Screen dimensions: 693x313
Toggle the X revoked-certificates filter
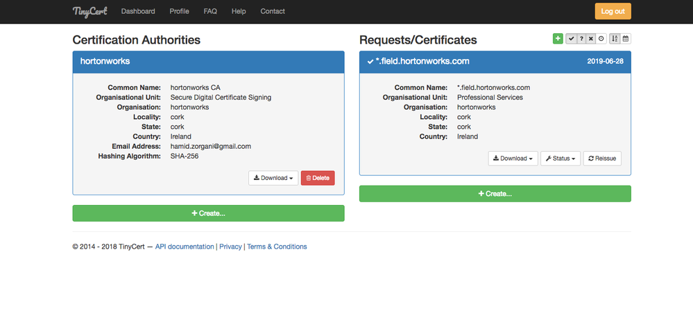click(591, 39)
